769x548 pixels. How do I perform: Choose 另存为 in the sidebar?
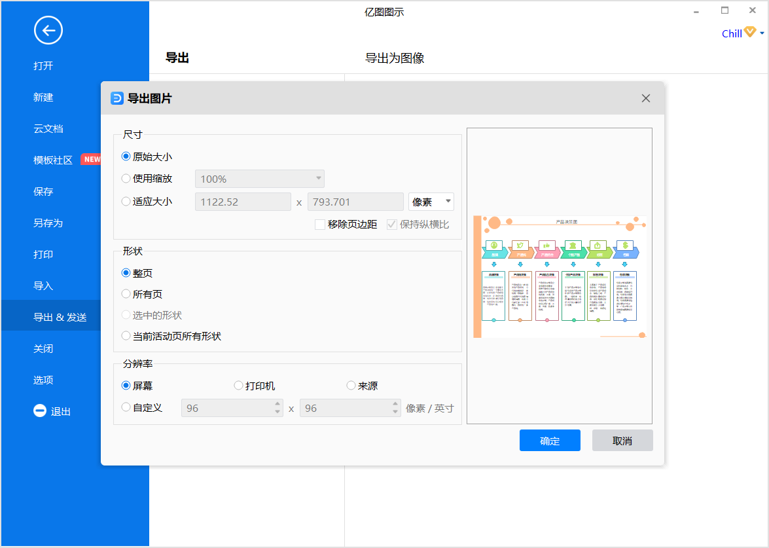[48, 223]
